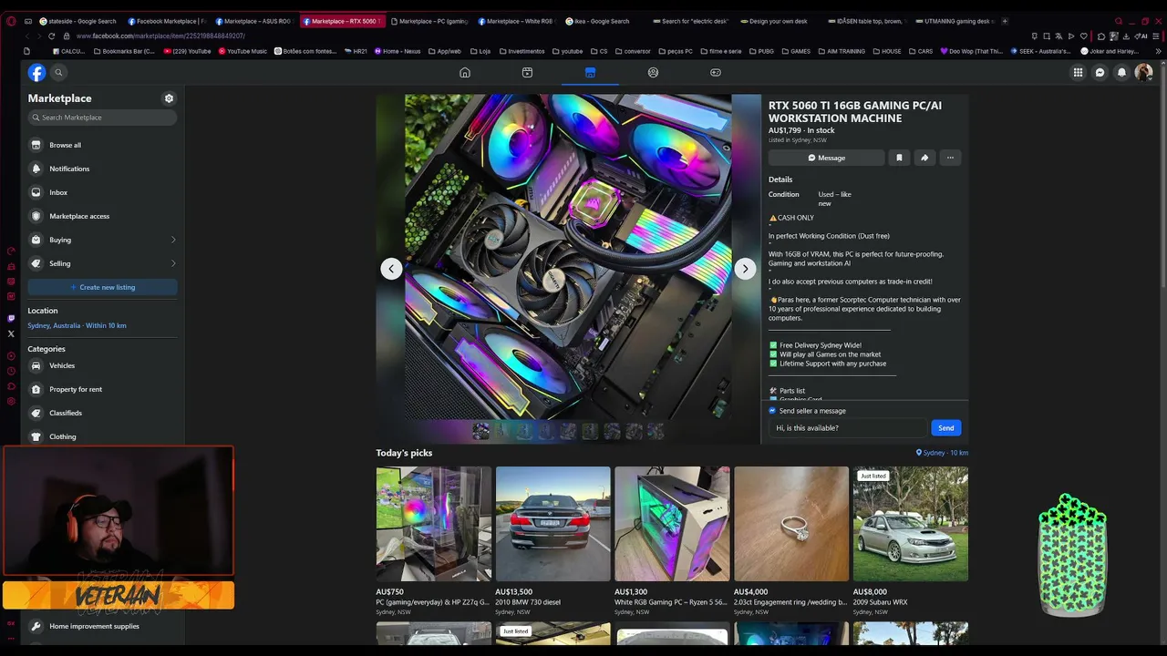Select the Property for rent category
Screen dimensions: 1167x656
point(102,389)
